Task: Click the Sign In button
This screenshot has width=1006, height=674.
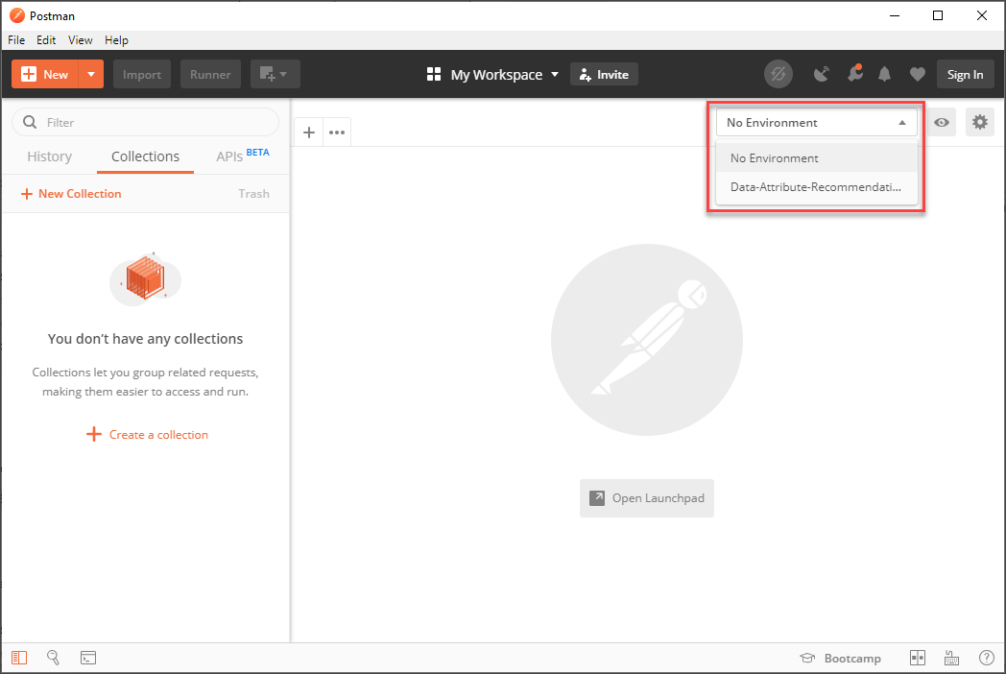Action: pos(965,75)
